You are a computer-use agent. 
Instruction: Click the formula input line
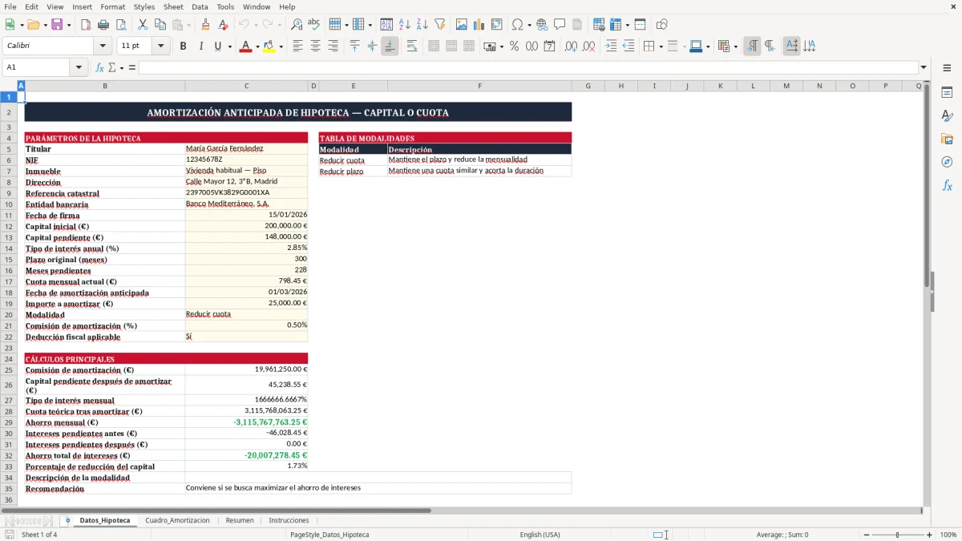click(528, 67)
